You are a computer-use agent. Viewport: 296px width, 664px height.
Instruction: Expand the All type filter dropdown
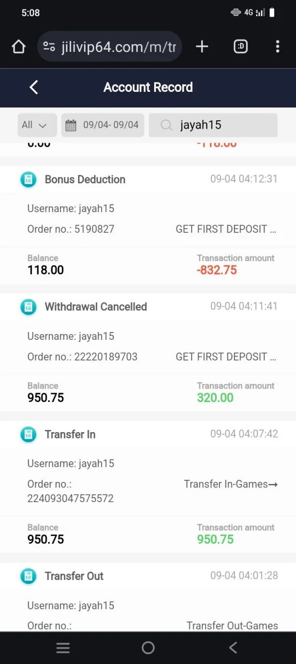[x=37, y=125]
